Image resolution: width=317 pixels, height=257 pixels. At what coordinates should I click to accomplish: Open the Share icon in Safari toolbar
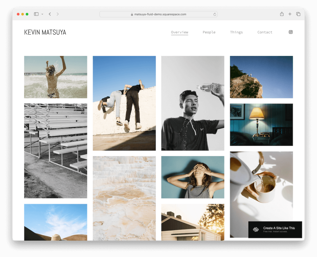[x=282, y=14]
